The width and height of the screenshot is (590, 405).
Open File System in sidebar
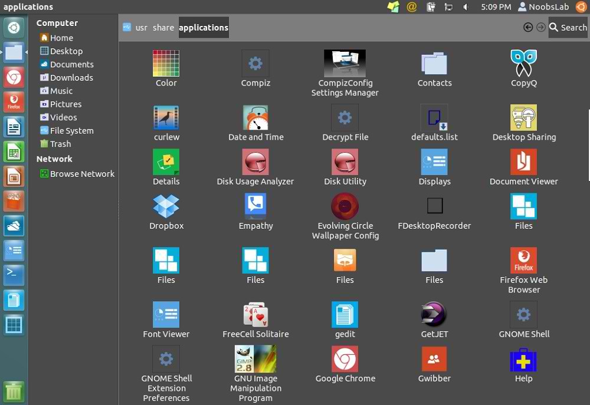pos(67,130)
